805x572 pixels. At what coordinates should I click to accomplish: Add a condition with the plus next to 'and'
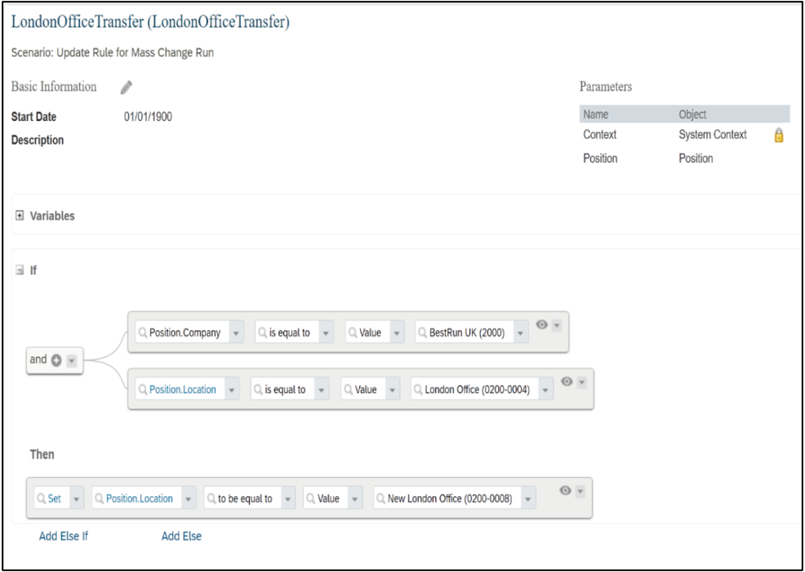coord(56,360)
